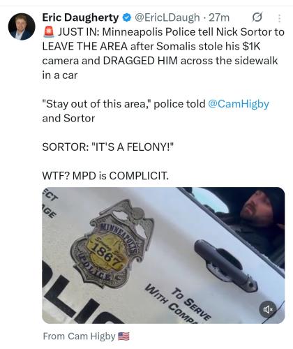Open the From Cam Higby source link
The height and width of the screenshot is (349, 293).
click(x=79, y=336)
